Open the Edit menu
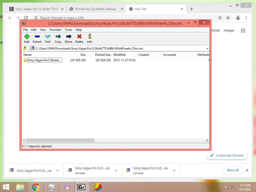This screenshot has width=256, height=192. (34, 30)
